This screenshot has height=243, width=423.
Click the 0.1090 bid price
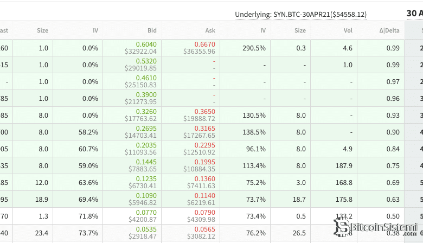(146, 196)
